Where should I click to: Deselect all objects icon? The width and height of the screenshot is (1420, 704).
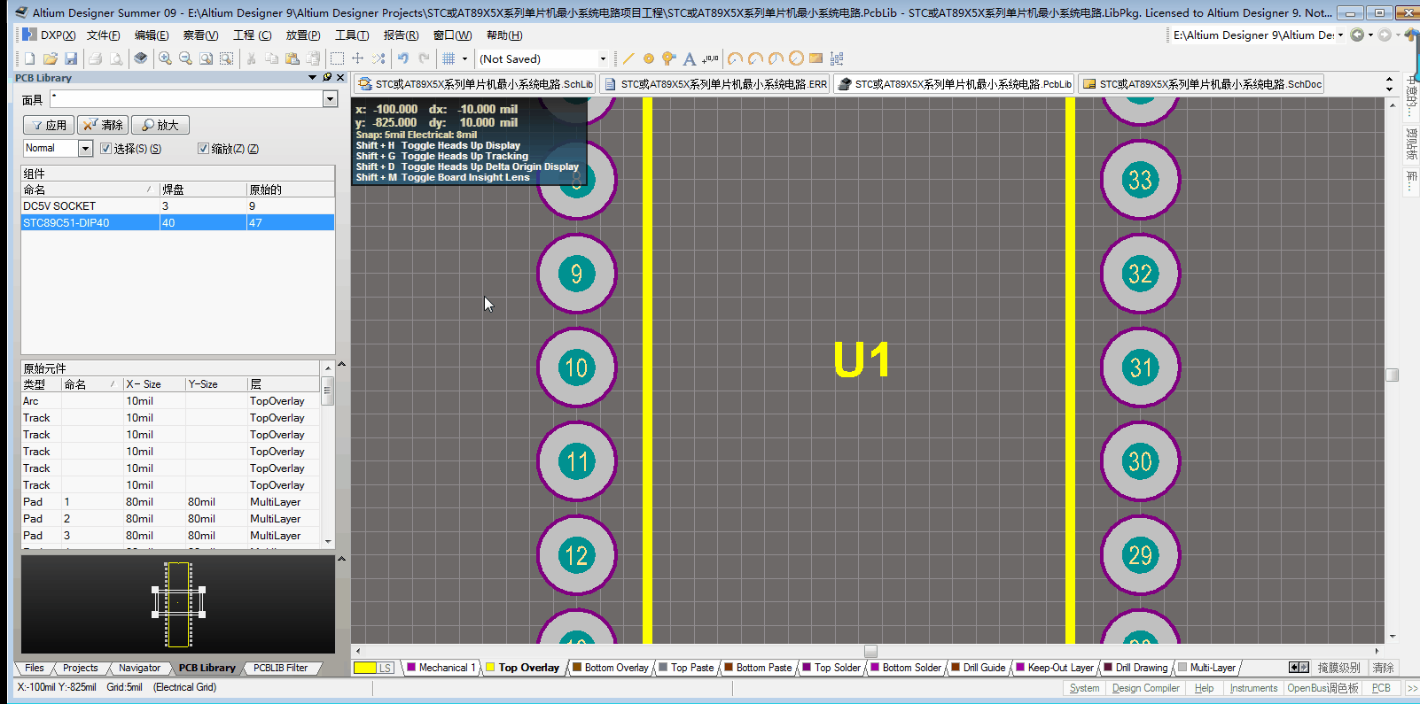(378, 58)
